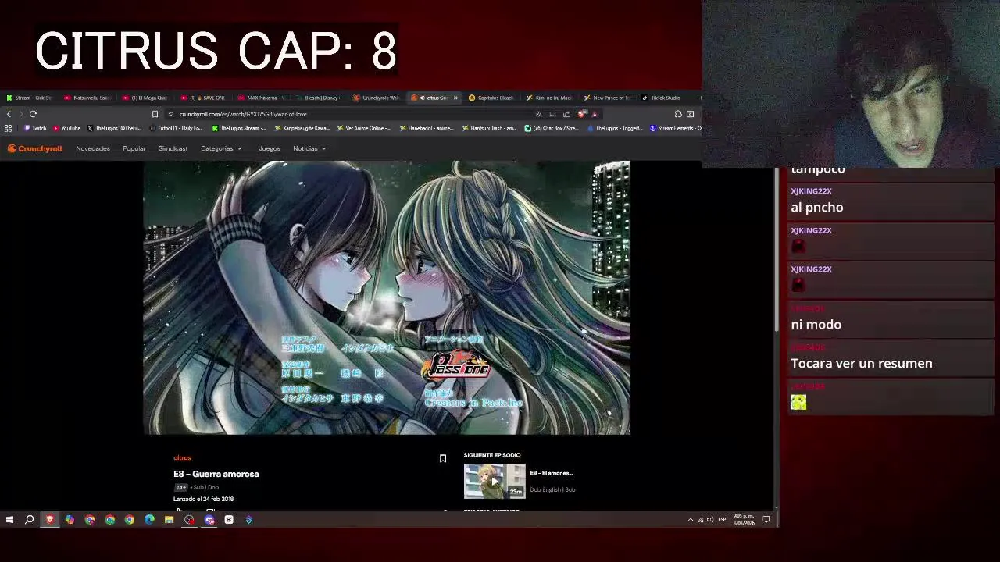Viewport: 1000px width, 562px height.
Task: Play next episode E9 thumbnail
Action: 495,482
